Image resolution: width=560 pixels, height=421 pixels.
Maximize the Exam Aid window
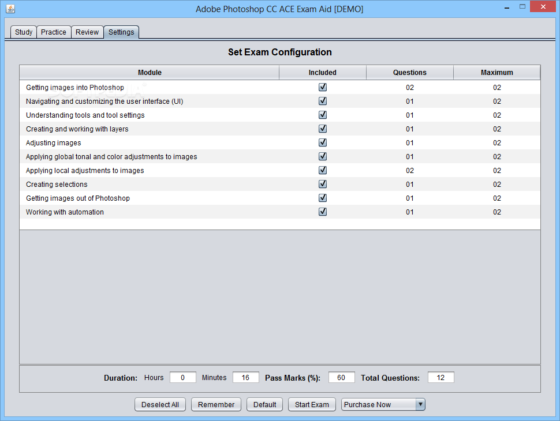[x=522, y=6]
